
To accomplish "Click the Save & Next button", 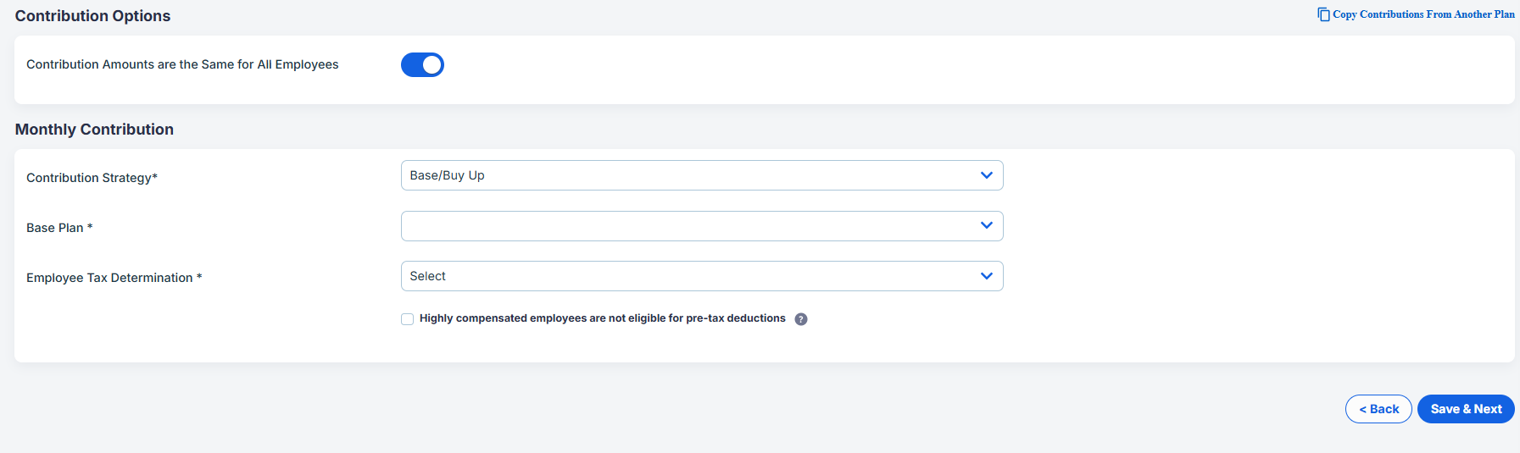I will [x=1466, y=409].
